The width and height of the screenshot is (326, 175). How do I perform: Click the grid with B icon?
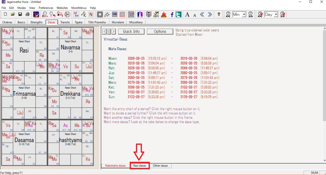[x=131, y=14]
